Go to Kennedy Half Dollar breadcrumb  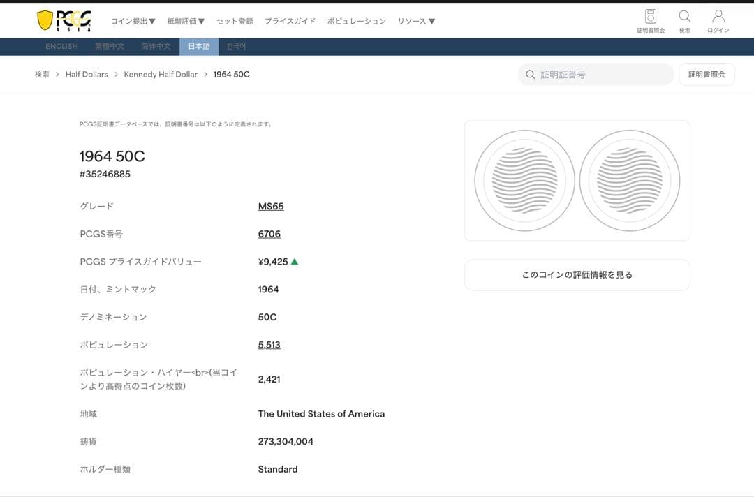(161, 75)
